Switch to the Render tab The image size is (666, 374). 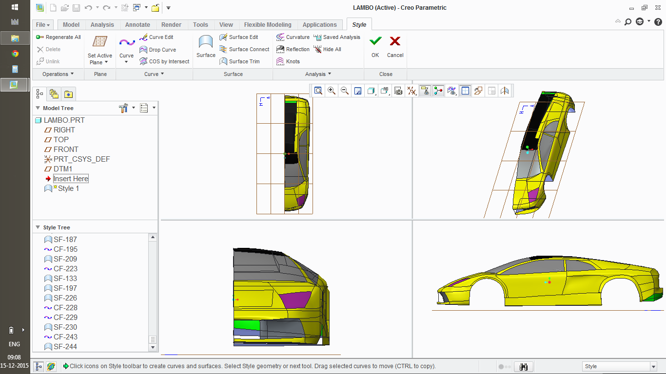point(171,25)
